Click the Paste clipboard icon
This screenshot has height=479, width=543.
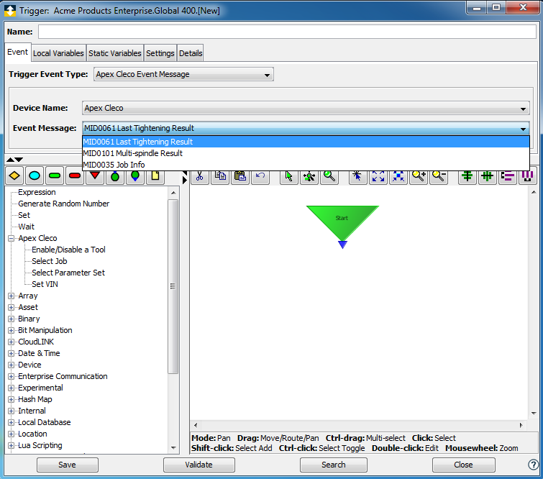[240, 176]
